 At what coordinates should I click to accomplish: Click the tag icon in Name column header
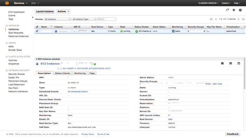[x=51, y=26]
